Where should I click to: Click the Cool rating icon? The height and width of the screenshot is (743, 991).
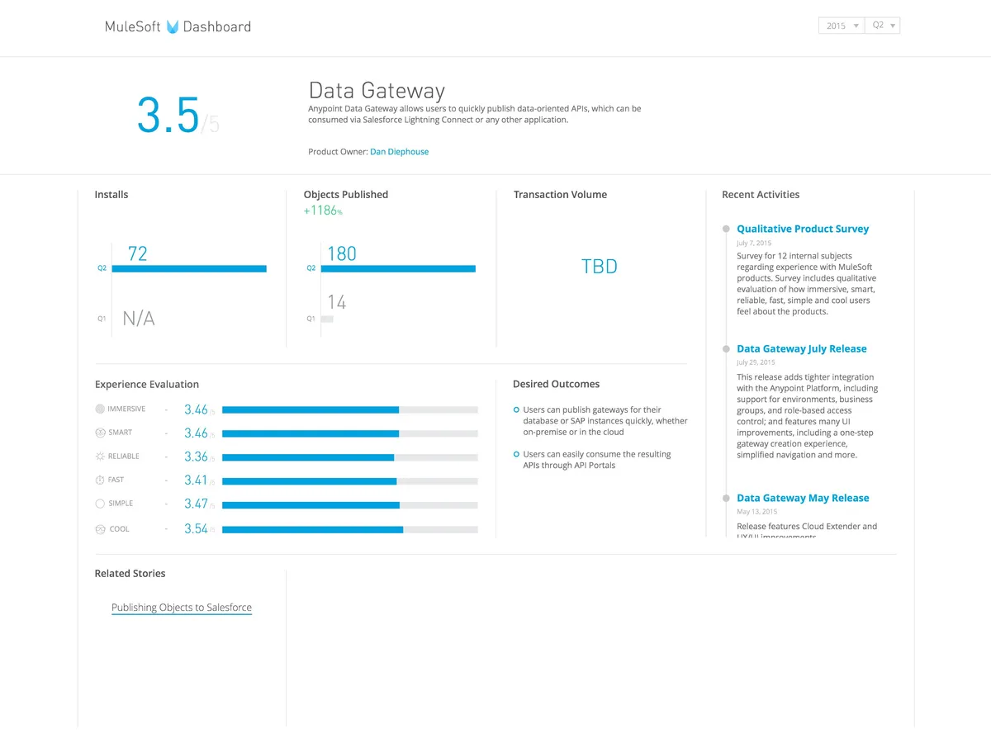[x=100, y=529]
